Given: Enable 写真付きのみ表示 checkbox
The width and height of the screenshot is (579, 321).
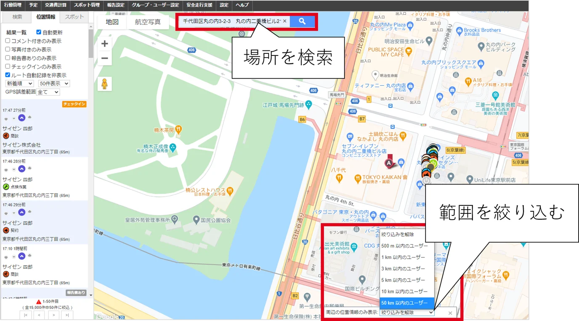Looking at the screenshot, I should [8, 49].
